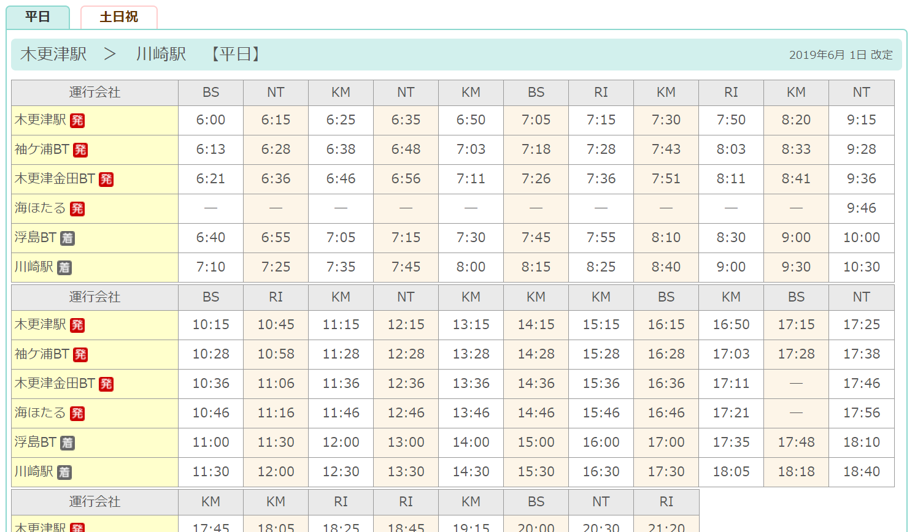Select the 15:00 浮島BT arrival cell
This screenshot has width=915, height=532.
536,443
